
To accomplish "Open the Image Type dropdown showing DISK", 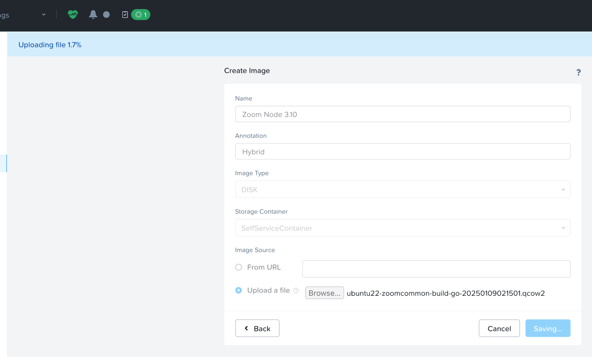I will 402,190.
